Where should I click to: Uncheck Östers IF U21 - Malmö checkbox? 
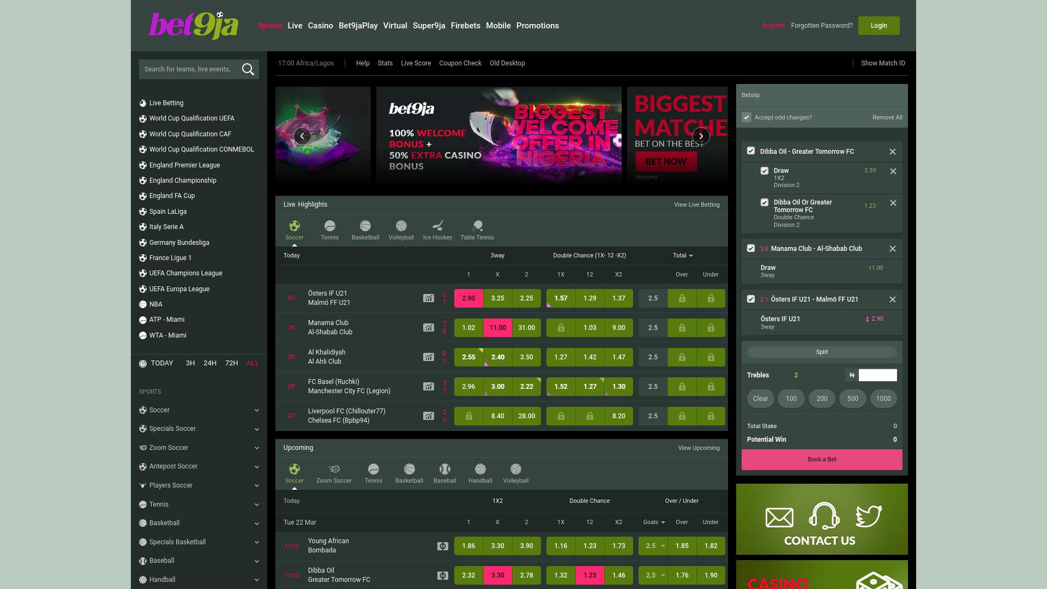click(751, 299)
